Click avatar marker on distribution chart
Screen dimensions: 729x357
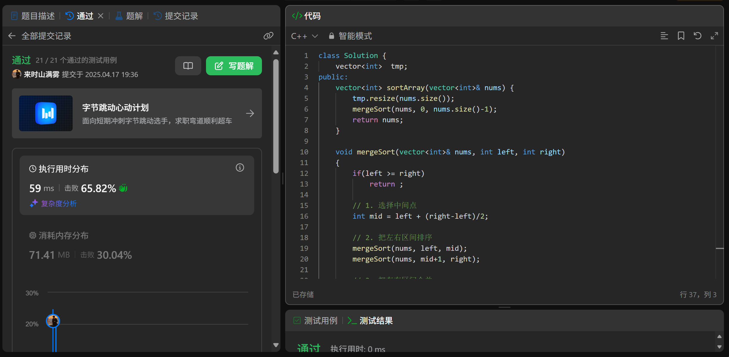coord(53,321)
